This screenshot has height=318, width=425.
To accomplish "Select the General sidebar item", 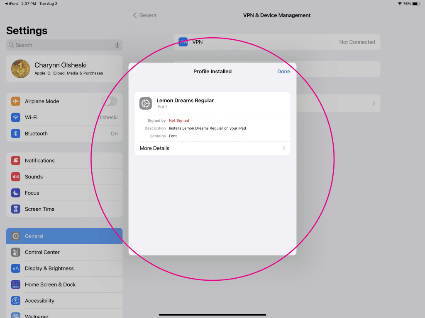I will pyautogui.click(x=64, y=236).
